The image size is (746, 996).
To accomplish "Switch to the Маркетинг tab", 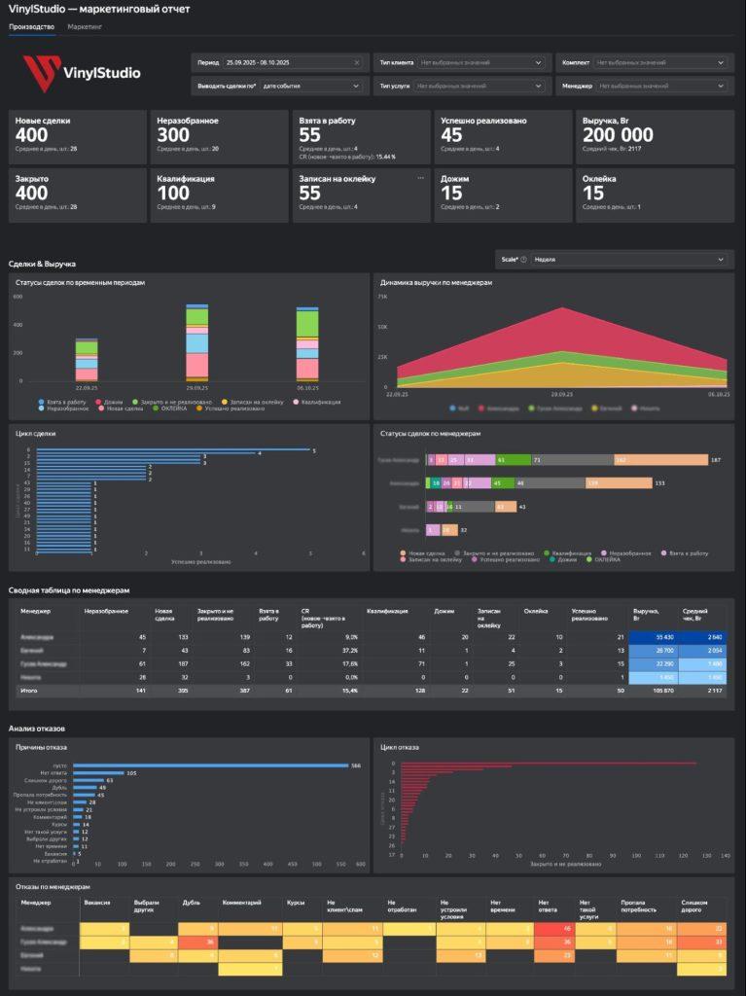I will pos(85,26).
